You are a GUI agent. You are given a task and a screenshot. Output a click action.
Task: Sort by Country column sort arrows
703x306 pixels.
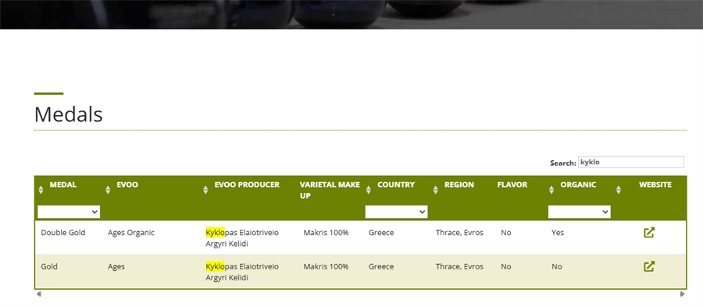(368, 190)
